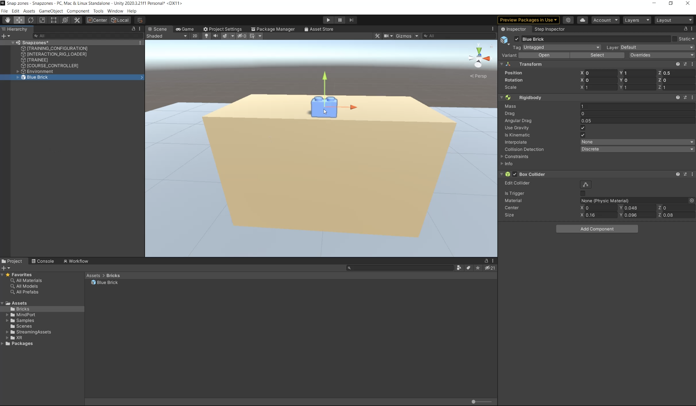696x406 pixels.
Task: Click the Edit Collider icon button
Action: (586, 185)
